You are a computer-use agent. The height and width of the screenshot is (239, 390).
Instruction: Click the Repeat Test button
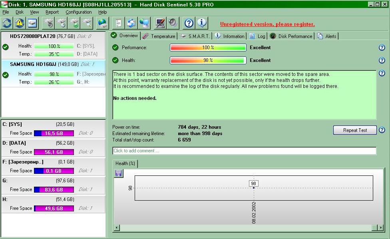(355, 130)
